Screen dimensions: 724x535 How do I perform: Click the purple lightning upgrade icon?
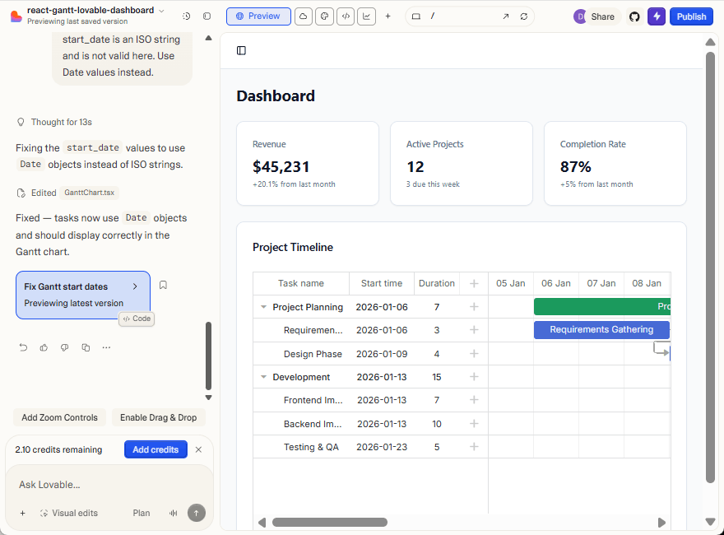[x=656, y=16]
